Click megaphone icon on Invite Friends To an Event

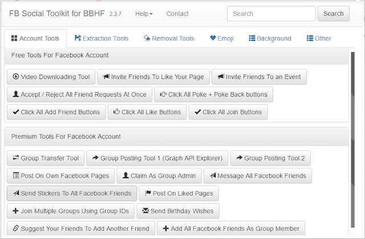tap(221, 76)
